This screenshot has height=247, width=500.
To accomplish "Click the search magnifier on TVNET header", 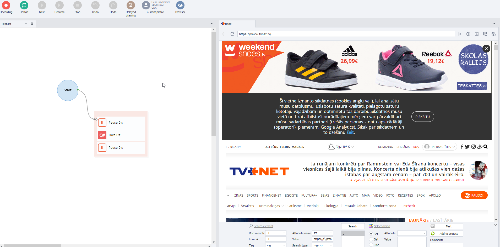I will pyautogui.click(x=485, y=147).
